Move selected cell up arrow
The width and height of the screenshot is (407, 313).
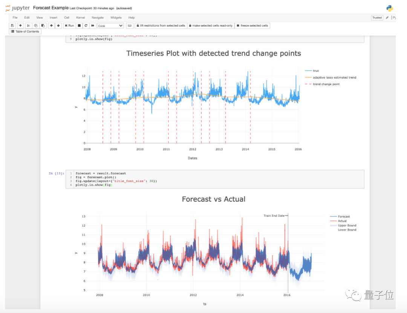tap(51, 26)
